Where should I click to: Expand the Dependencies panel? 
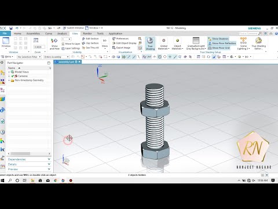pyautogui.click(x=29, y=159)
